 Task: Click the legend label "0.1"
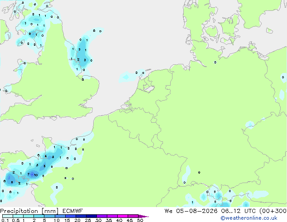5,220
